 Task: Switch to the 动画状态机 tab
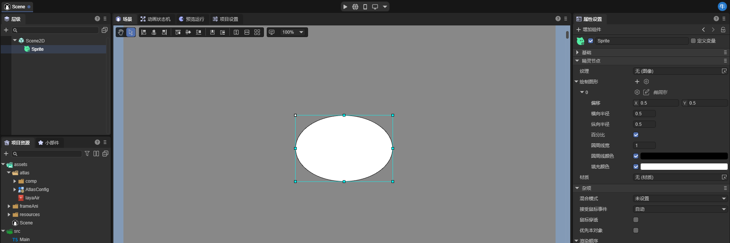(155, 19)
